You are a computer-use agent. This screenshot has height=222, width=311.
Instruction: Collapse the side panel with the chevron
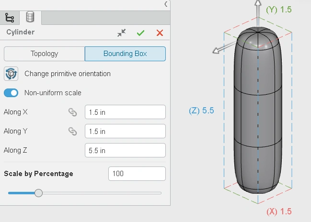(x=166, y=4)
